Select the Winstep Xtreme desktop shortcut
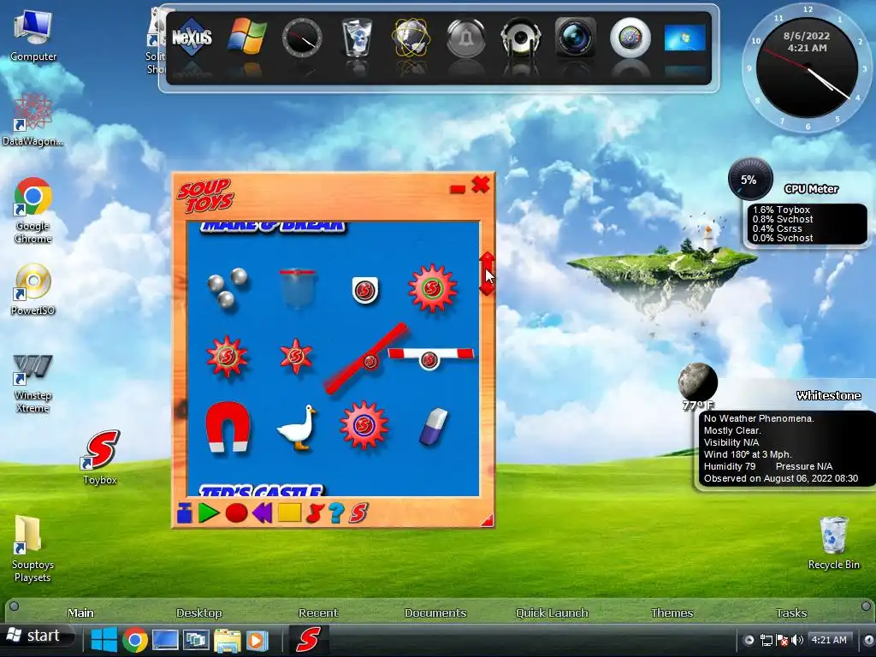Image resolution: width=876 pixels, height=657 pixels. (x=33, y=383)
